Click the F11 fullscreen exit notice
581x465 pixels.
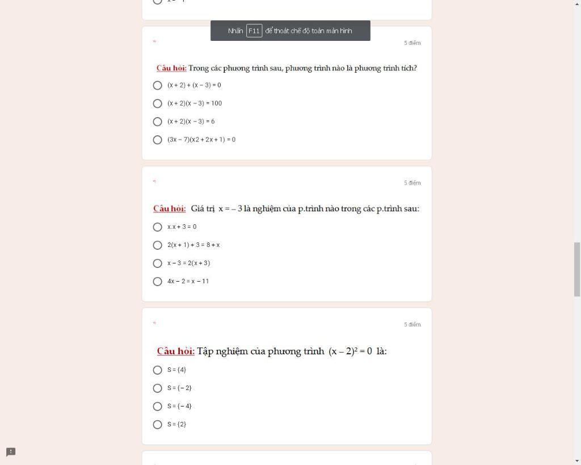[x=290, y=31]
